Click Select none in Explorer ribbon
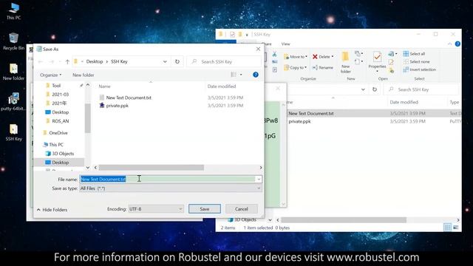The image size is (473, 266). 417,61
